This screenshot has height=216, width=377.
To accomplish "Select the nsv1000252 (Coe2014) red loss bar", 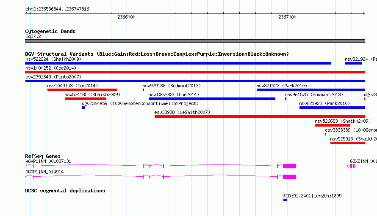I will pyautogui.click(x=195, y=72).
